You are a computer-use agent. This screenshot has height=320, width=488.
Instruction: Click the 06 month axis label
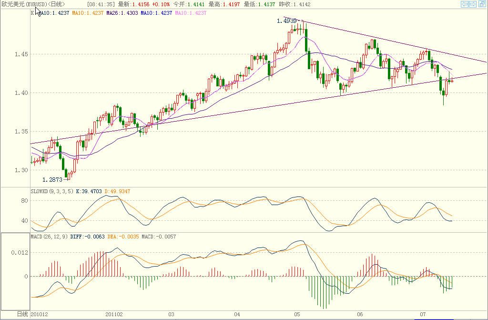point(360,314)
